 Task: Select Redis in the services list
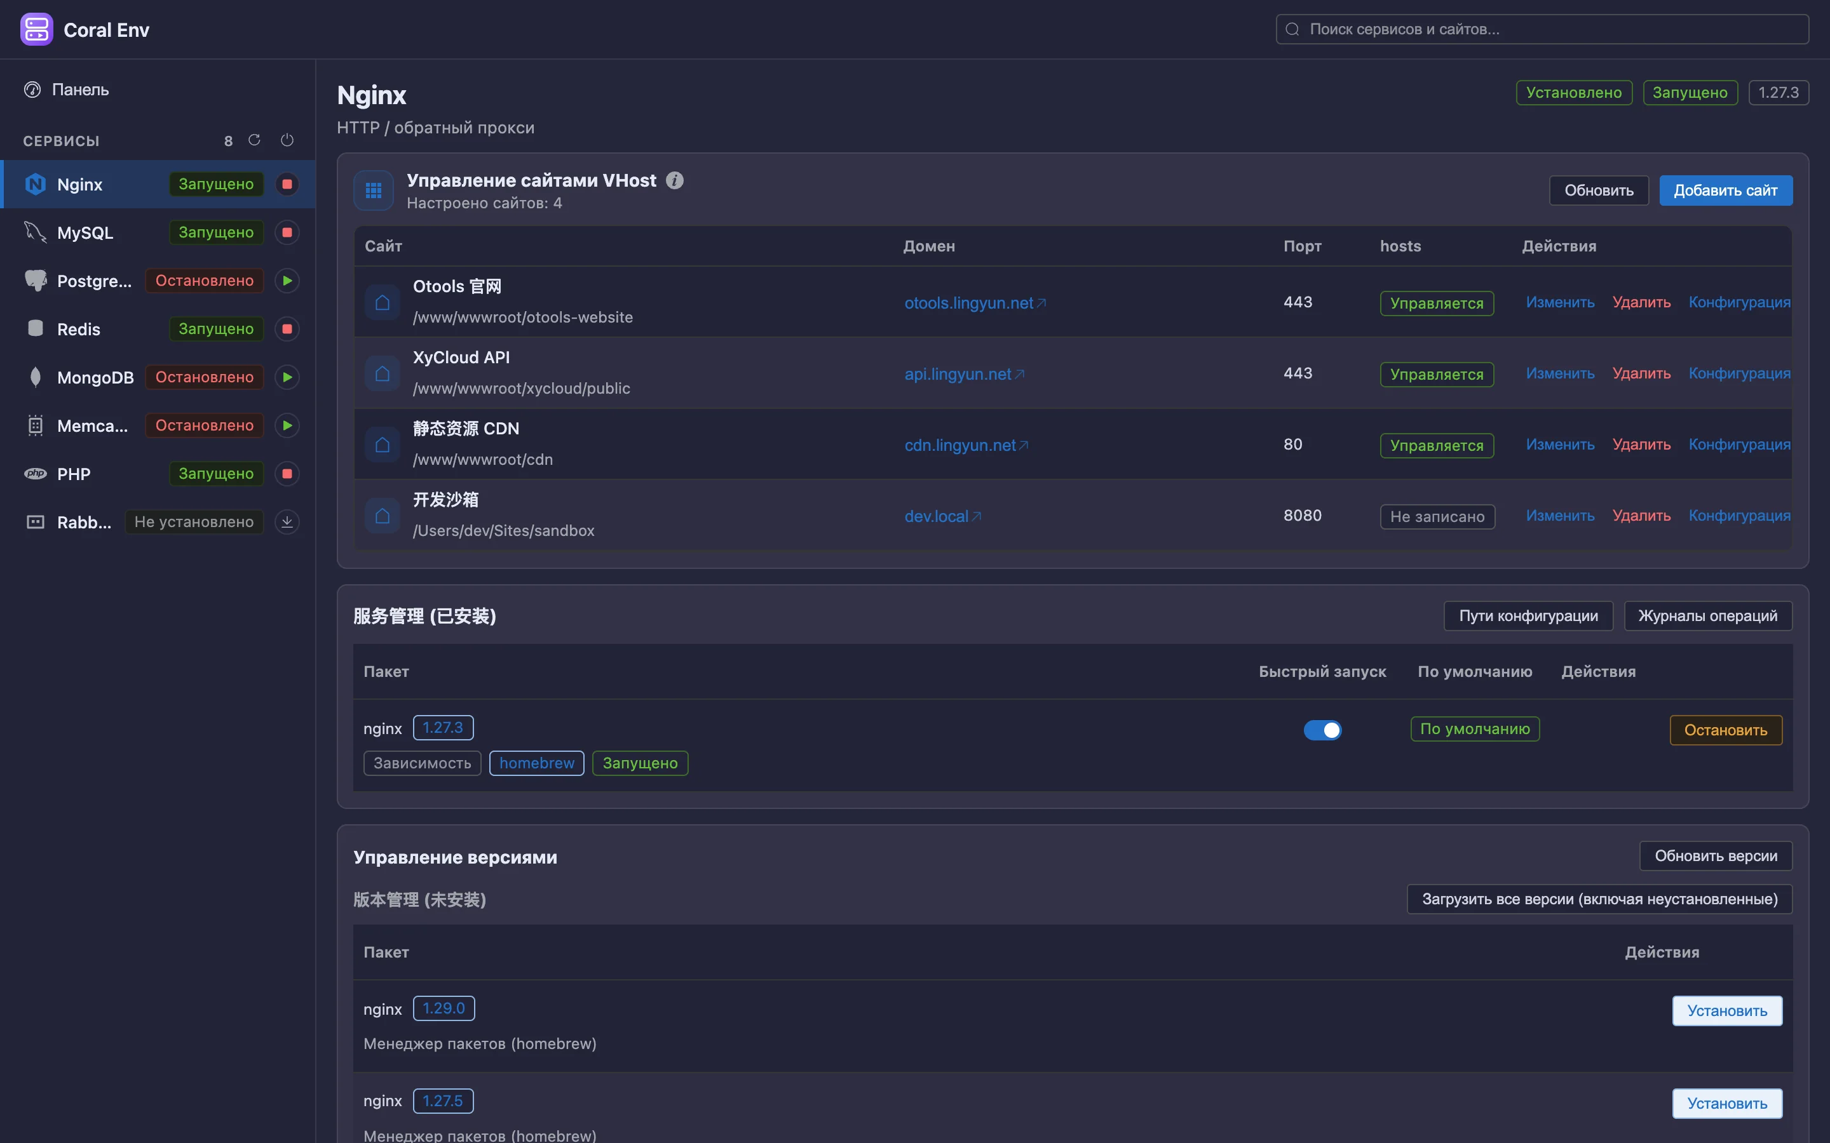coord(158,329)
